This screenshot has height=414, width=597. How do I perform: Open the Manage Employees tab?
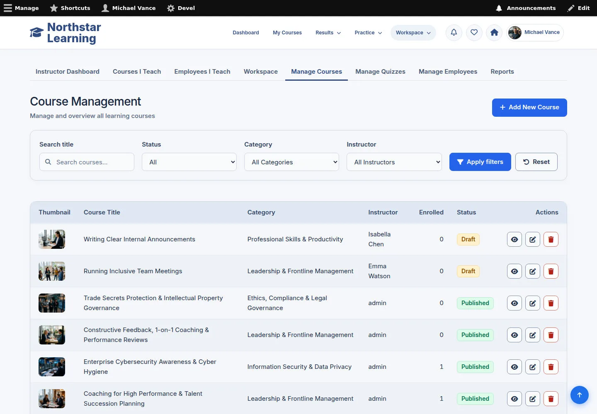point(448,72)
